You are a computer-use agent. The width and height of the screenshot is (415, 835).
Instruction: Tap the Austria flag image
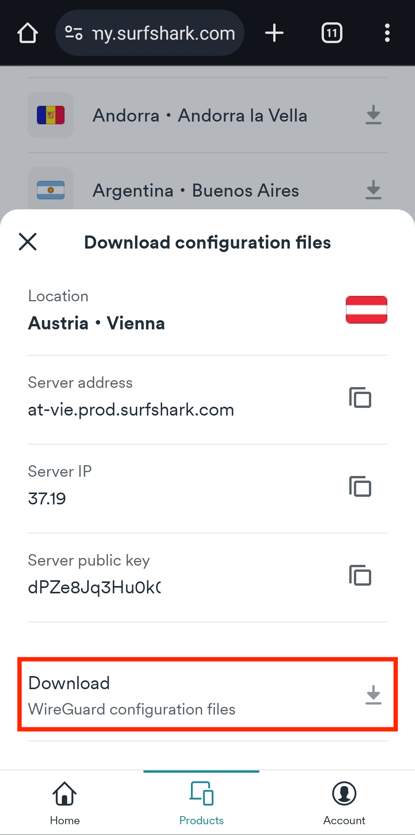[366, 310]
